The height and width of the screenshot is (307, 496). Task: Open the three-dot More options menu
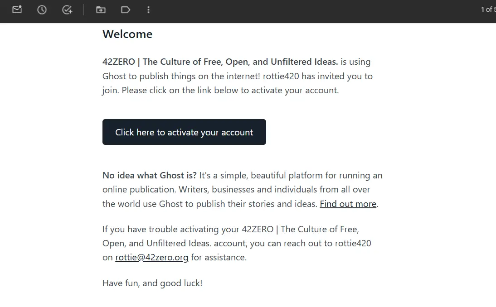pyautogui.click(x=148, y=10)
